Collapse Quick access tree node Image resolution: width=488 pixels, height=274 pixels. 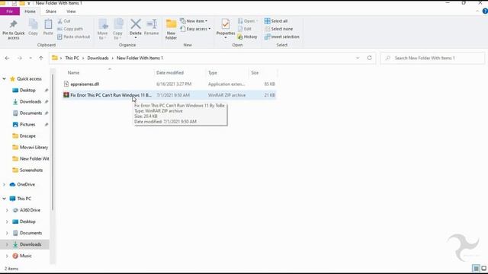[x=4, y=79]
